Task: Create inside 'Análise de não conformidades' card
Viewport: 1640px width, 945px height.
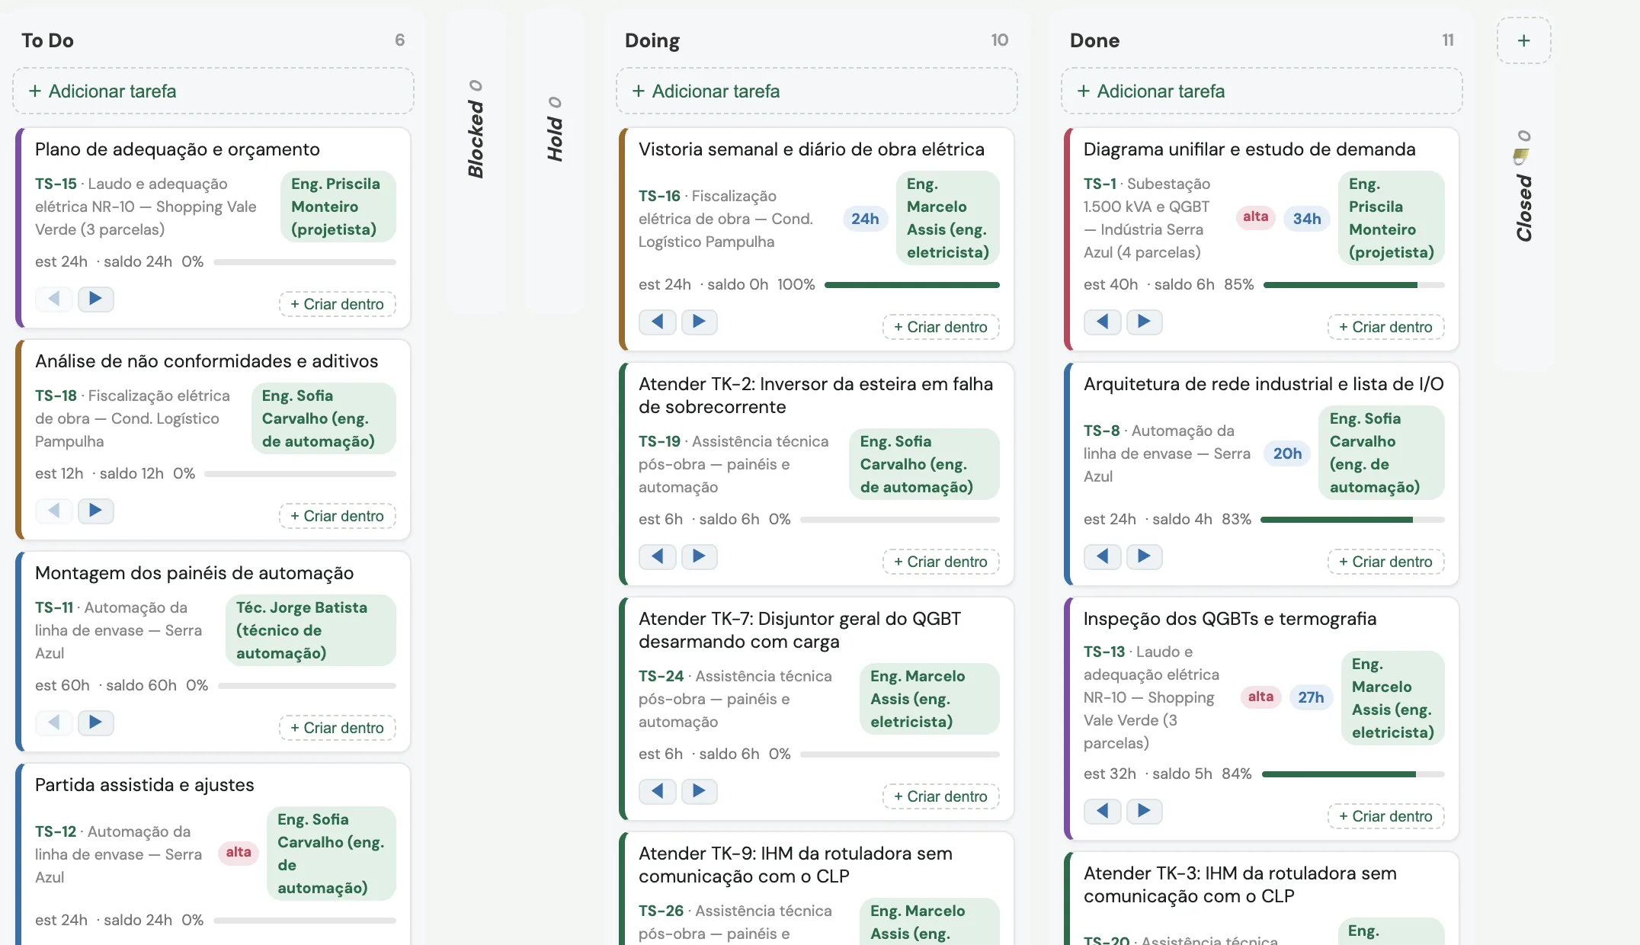Action: tap(337, 516)
